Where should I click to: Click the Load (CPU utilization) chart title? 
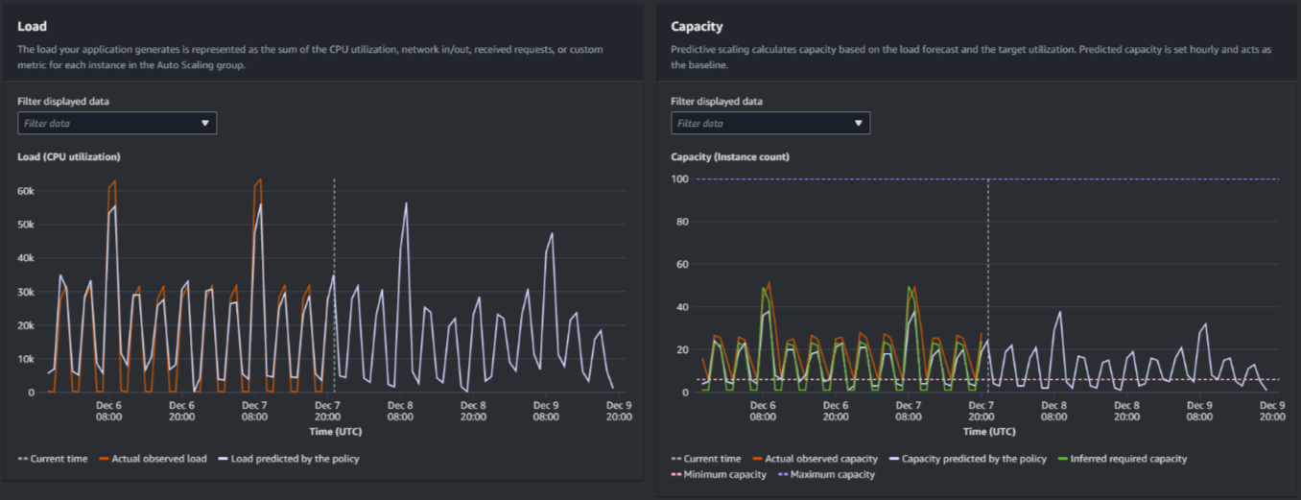click(x=69, y=156)
